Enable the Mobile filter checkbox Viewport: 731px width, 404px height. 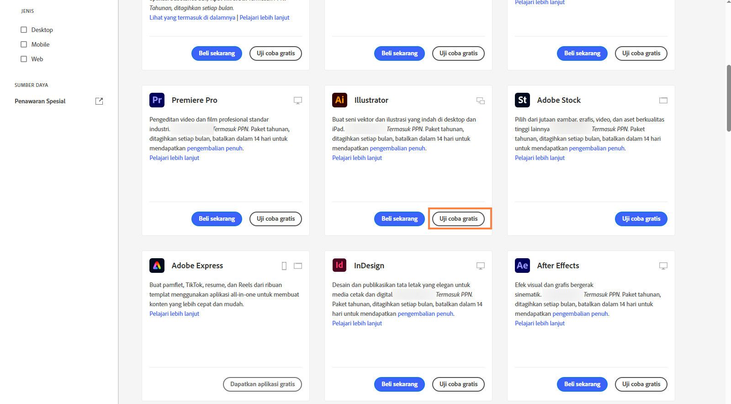click(x=24, y=44)
